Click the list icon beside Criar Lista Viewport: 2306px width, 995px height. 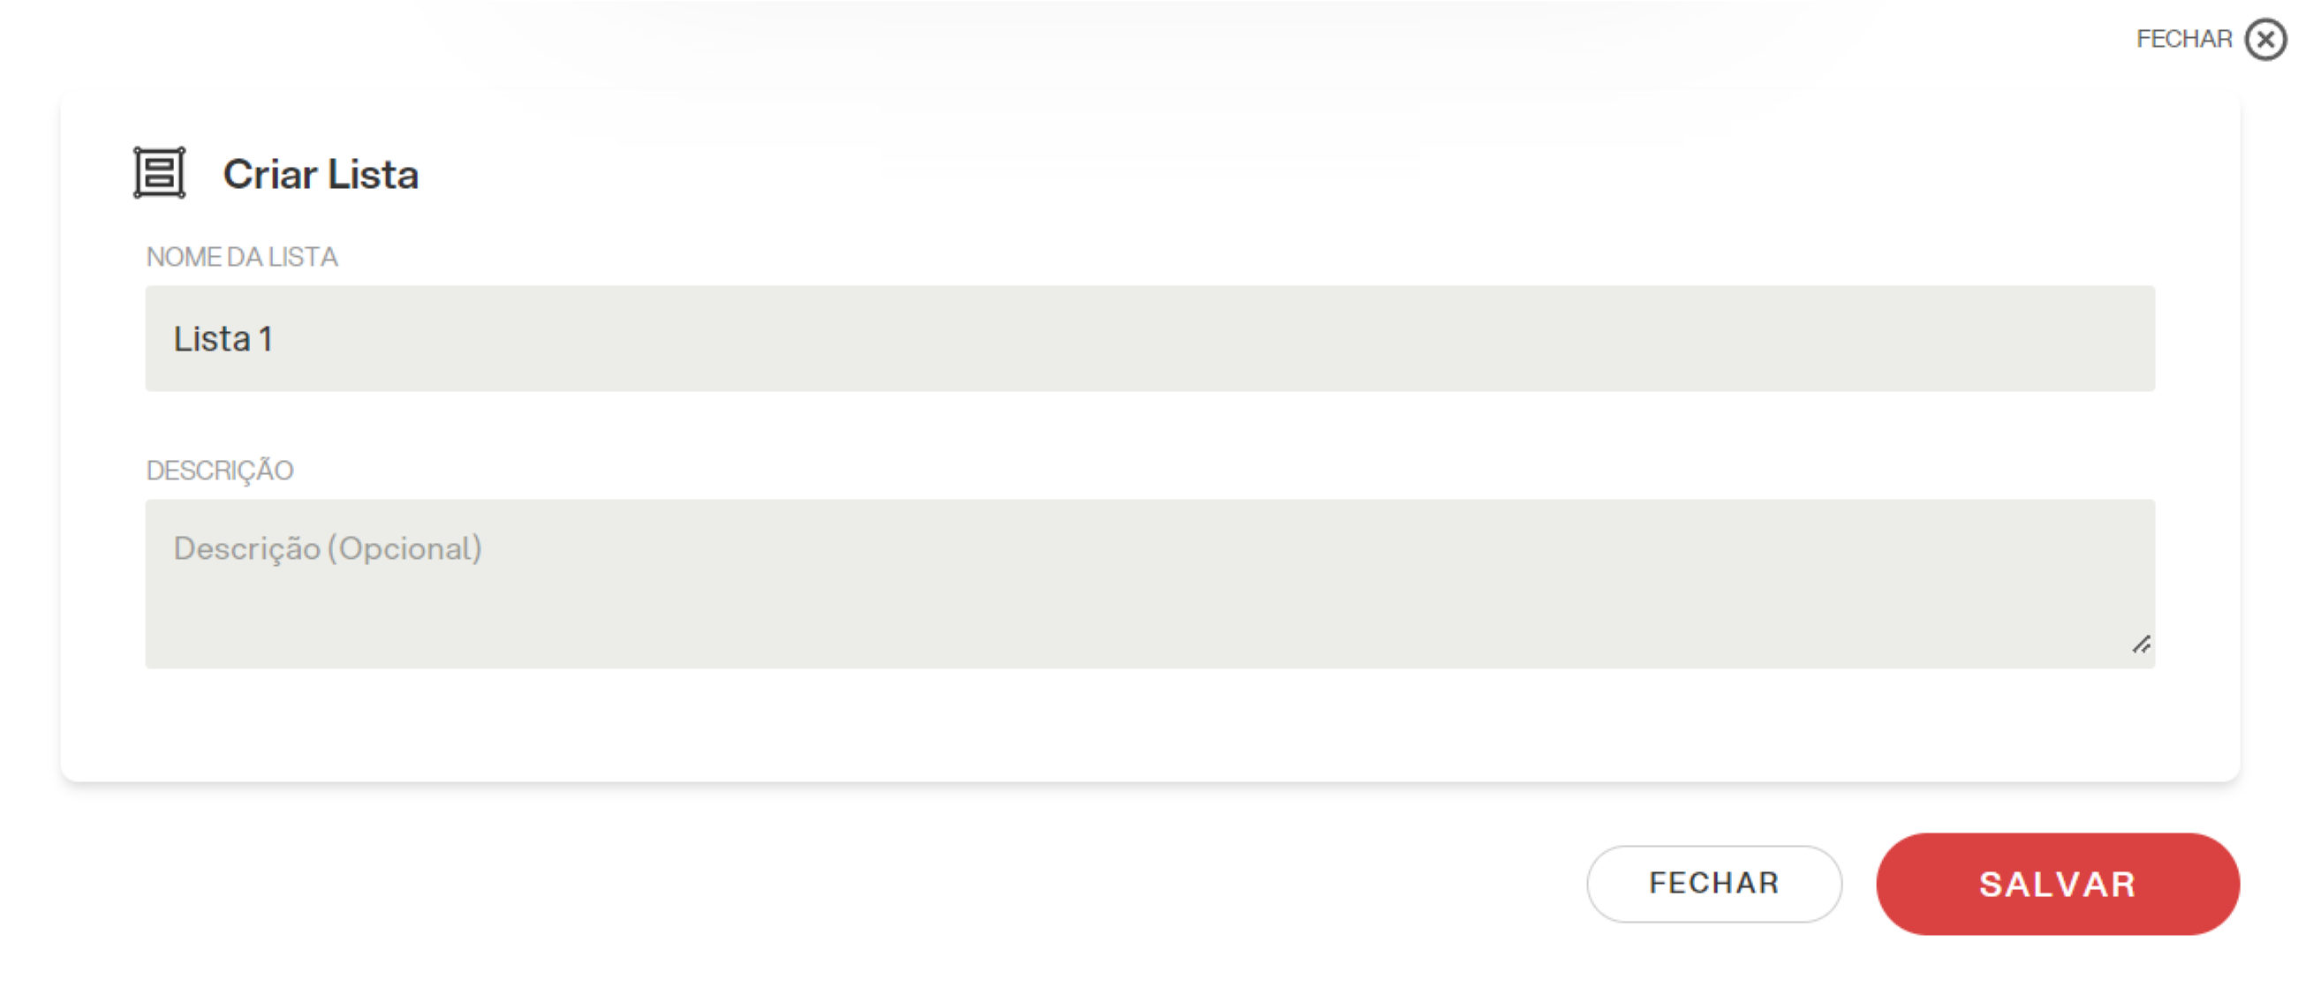[159, 173]
